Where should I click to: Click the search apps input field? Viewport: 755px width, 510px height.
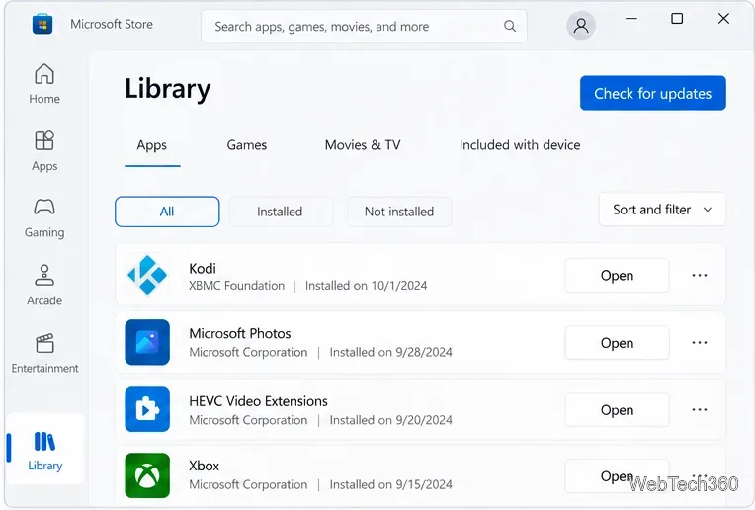pyautogui.click(x=364, y=26)
